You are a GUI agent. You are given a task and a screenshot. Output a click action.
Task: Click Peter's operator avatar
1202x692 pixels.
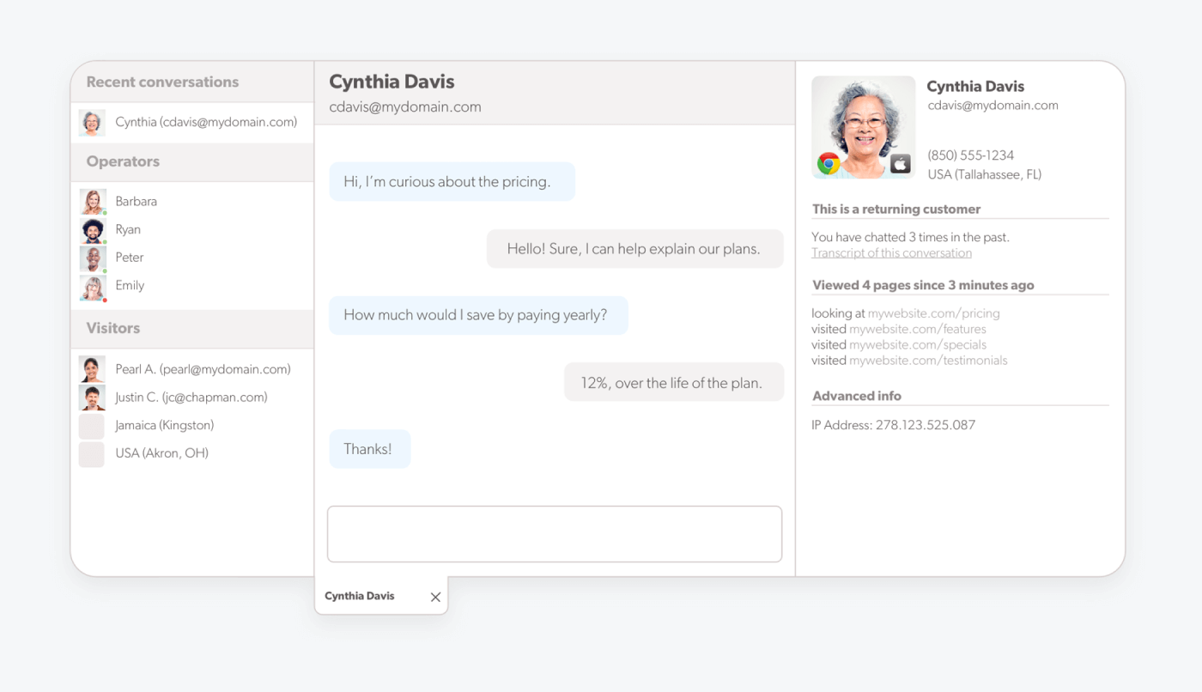point(93,258)
